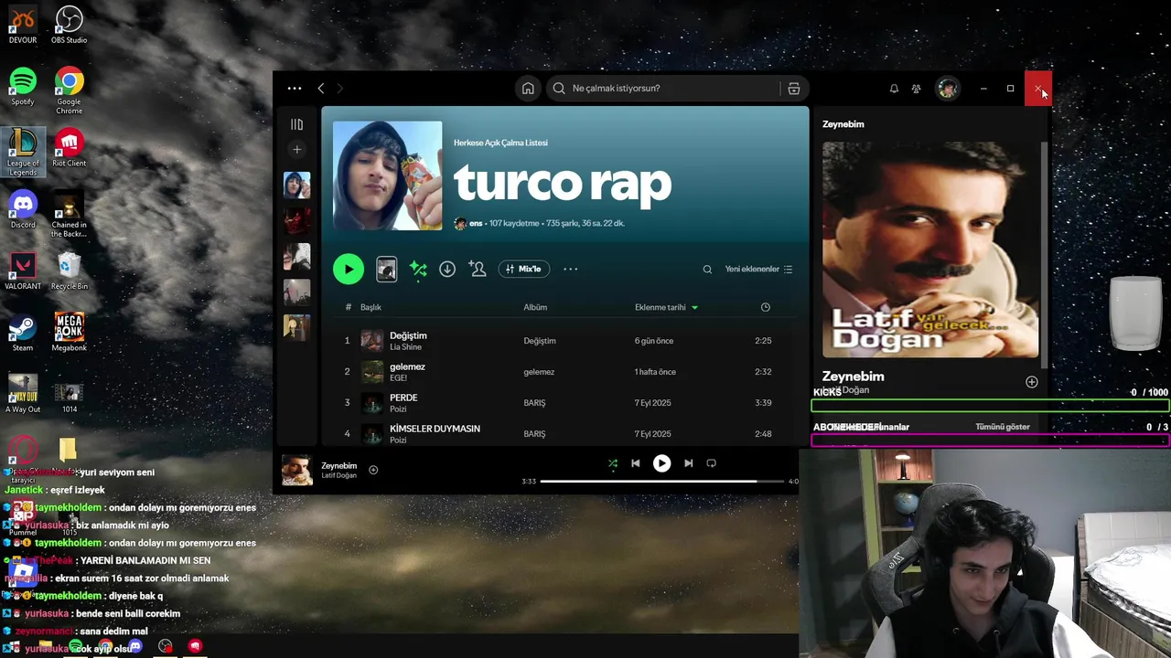The image size is (1171, 658).
Task: Click the Mix'le button
Action: click(524, 269)
